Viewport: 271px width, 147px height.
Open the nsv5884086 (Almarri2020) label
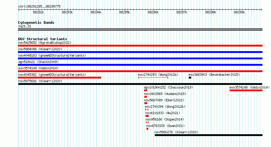pyautogui.click(x=40, y=49)
